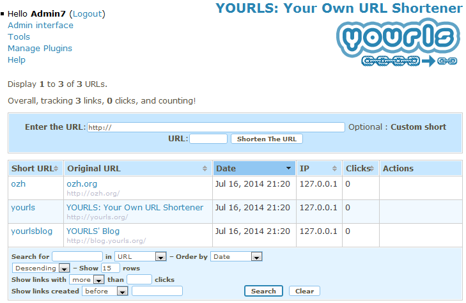Open the YOURLS' Blog title link
This screenshot has height=303, width=466.
click(x=93, y=231)
